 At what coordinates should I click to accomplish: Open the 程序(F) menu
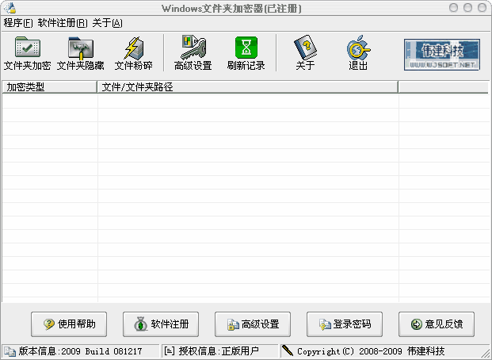(18, 22)
